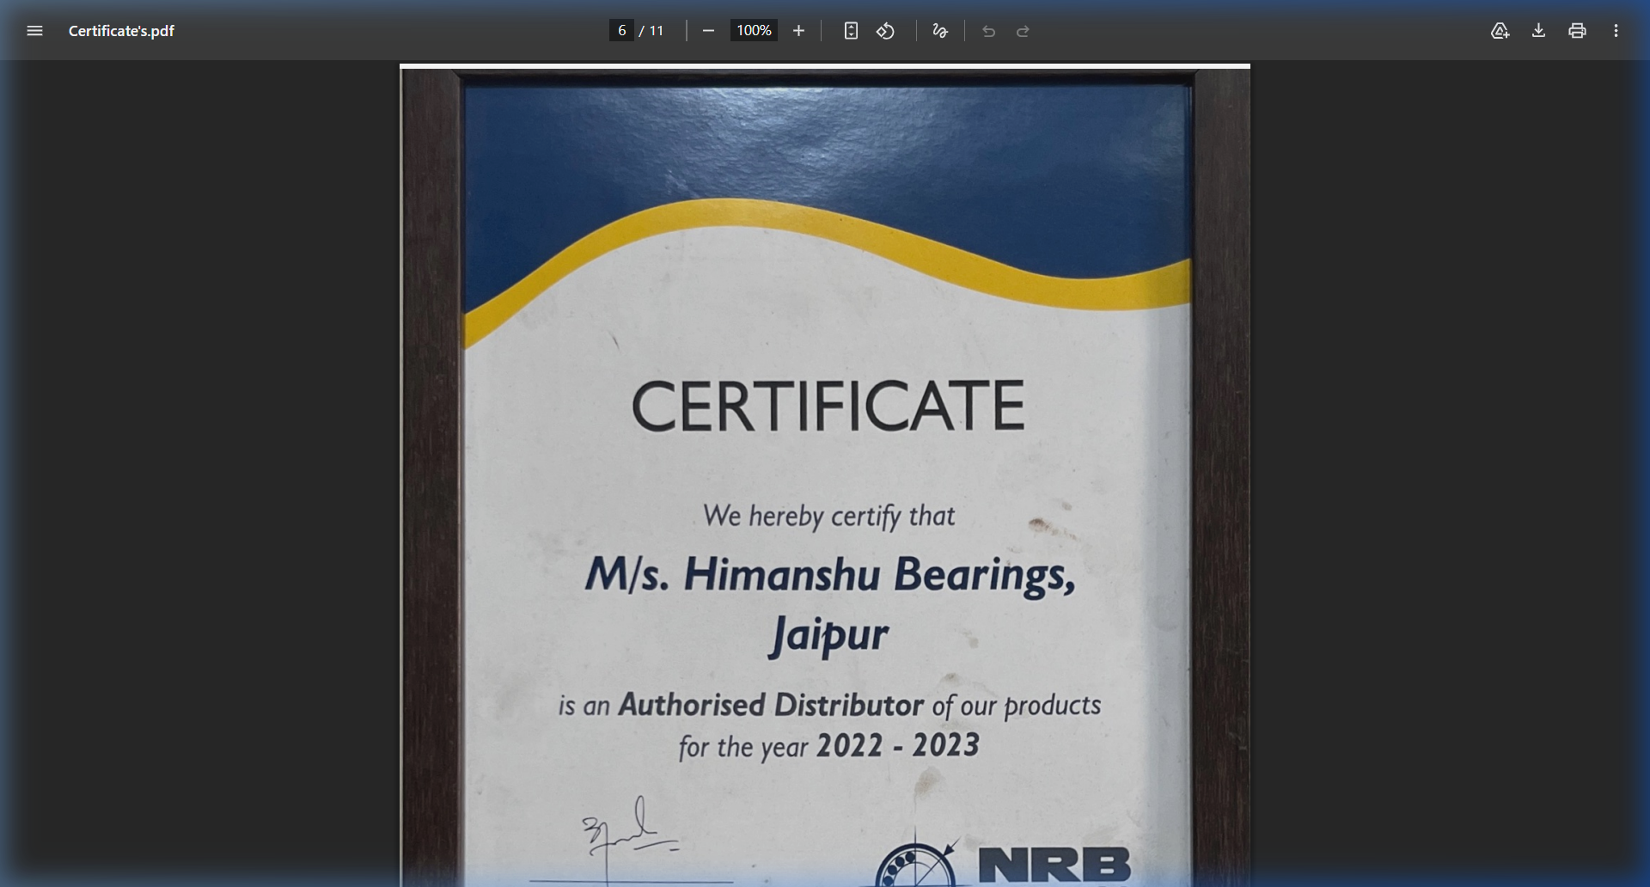The image size is (1650, 887).
Task: Toggle fit to page icon
Action: point(851,31)
